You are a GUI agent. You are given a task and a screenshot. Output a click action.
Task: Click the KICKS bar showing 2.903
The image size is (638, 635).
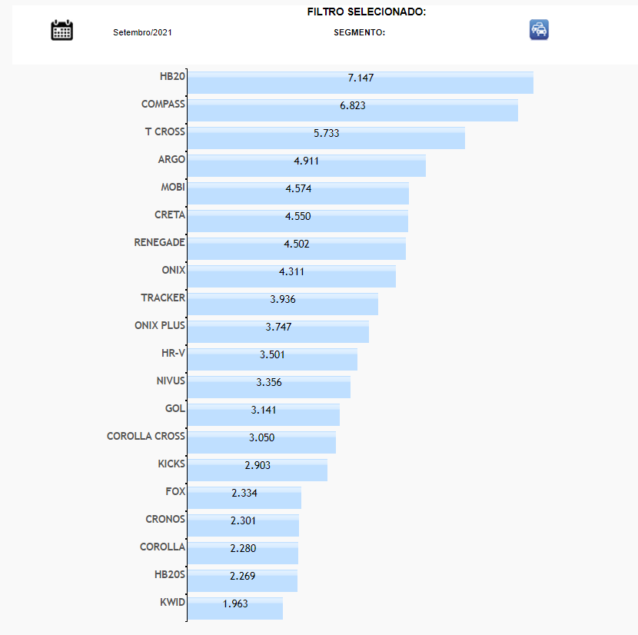(x=258, y=470)
